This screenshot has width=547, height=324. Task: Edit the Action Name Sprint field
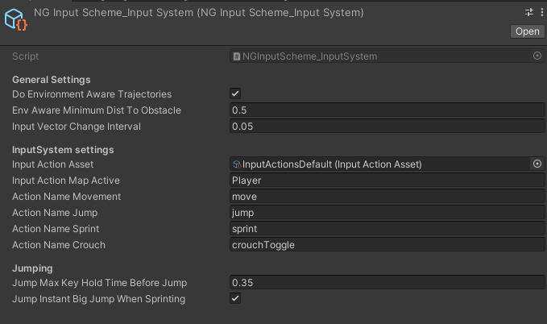point(387,229)
